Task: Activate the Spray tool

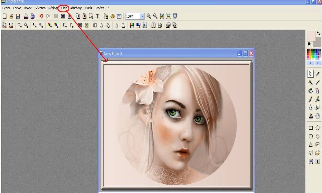Action: pos(317,91)
